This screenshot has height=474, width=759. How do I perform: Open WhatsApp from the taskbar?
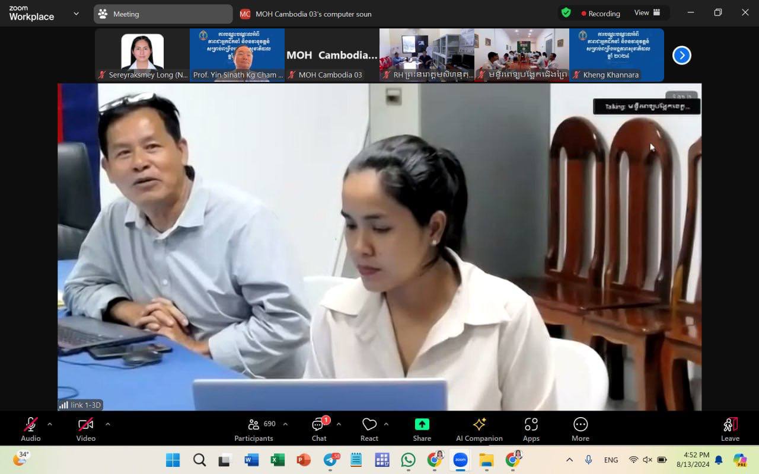[x=408, y=460]
